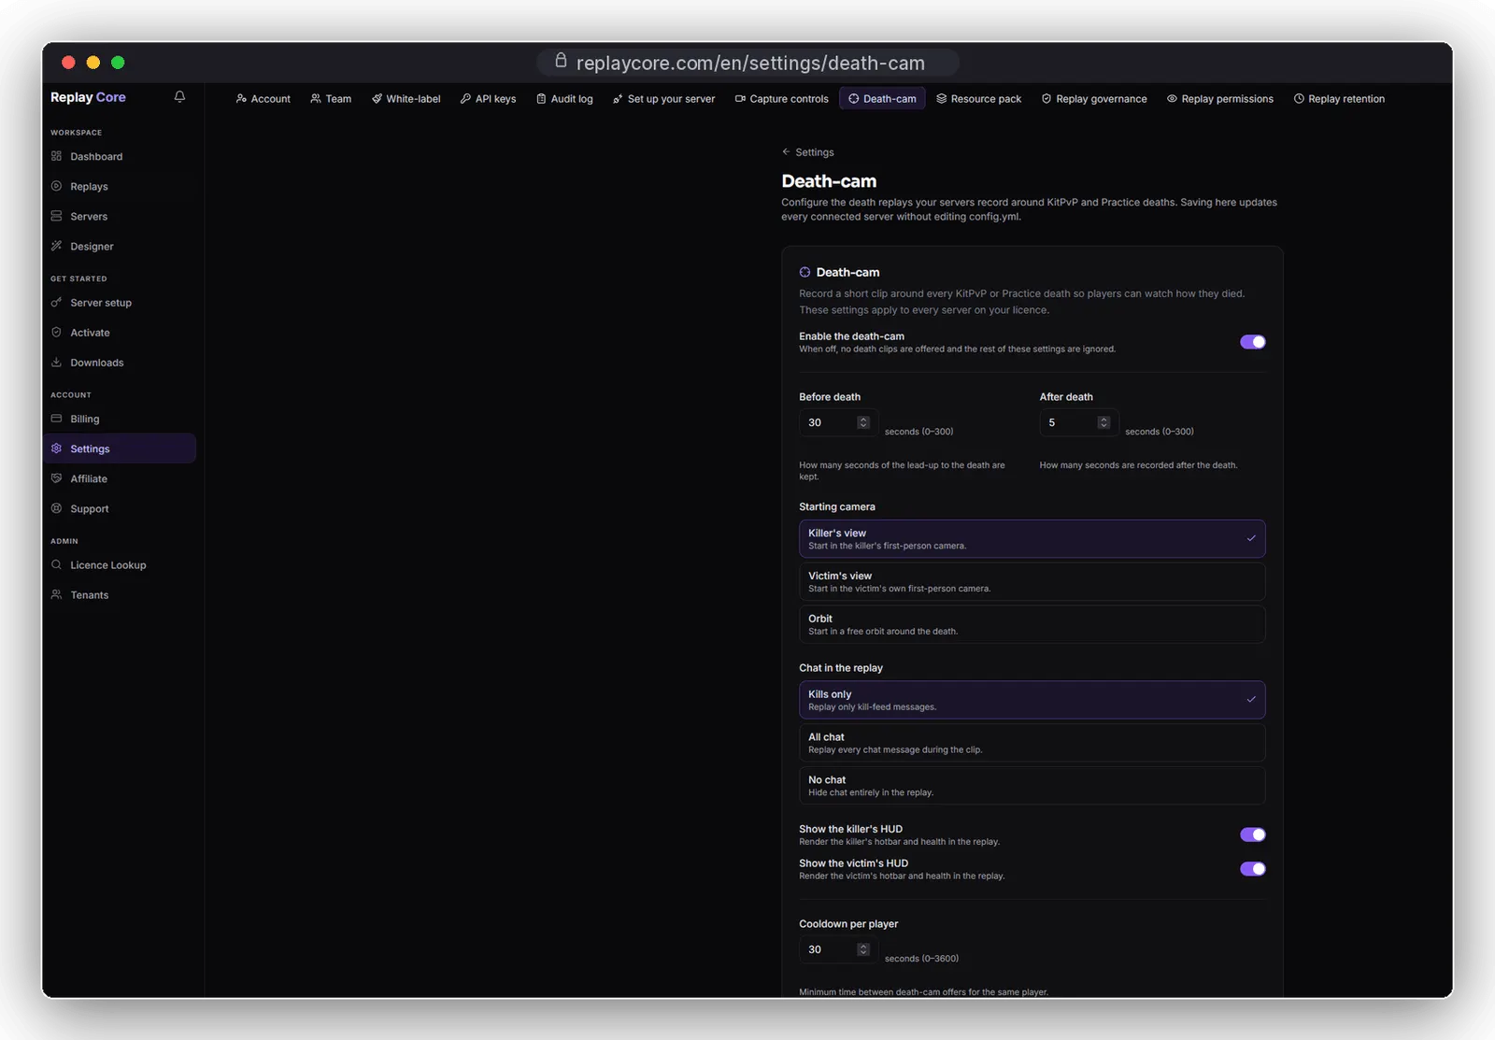The height and width of the screenshot is (1040, 1495).
Task: Select Killer's view starting camera option
Action: tap(1032, 538)
